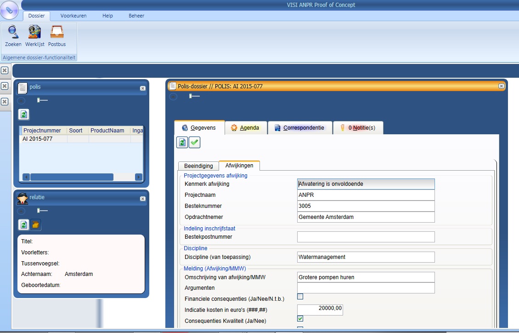Click the empty Argumenten field
The width and height of the screenshot is (519, 333).
pos(366,288)
